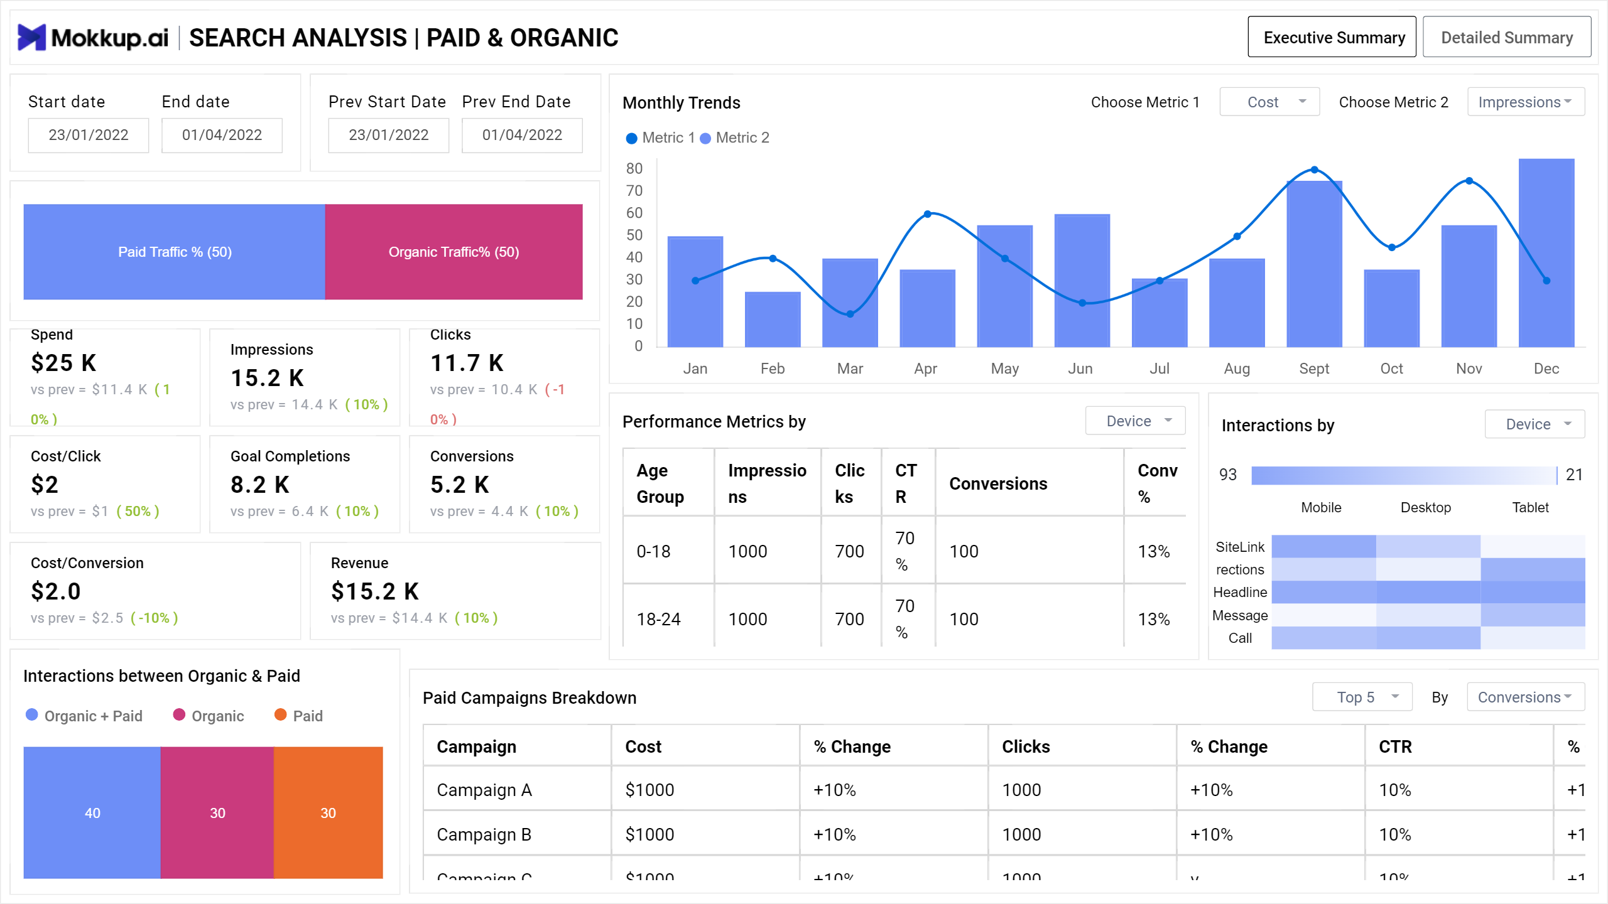This screenshot has width=1608, height=904.
Task: Click the Cost/Conversion $2.0 value
Action: tap(56, 591)
